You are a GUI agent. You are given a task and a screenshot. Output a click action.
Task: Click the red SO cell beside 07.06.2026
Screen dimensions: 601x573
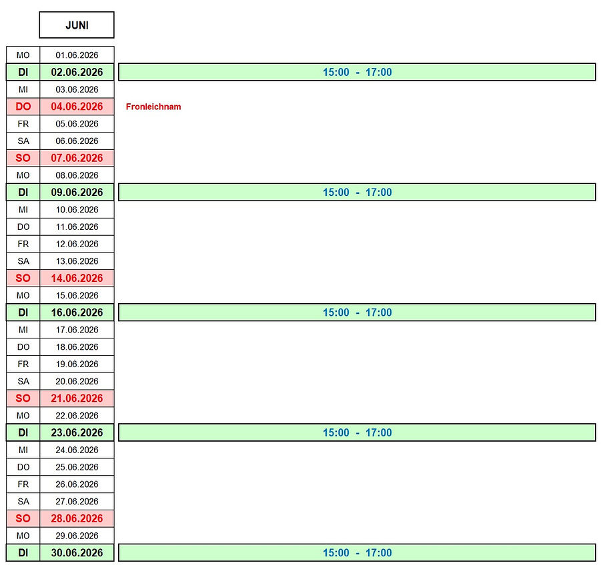pyautogui.click(x=23, y=158)
